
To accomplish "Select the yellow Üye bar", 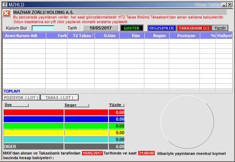I will (x=33, y=133).
